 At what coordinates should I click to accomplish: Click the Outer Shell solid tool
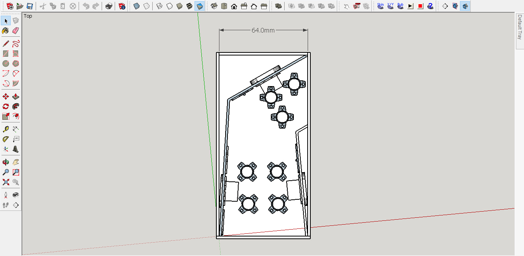coord(278,6)
